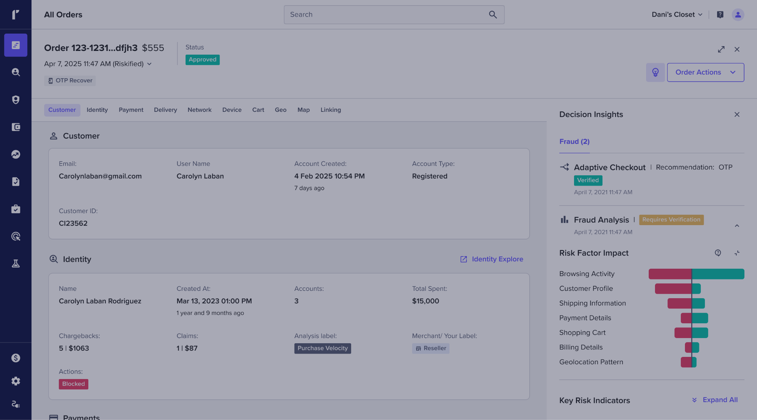757x420 pixels.
Task: Expand the order panel to full view
Action: coord(721,49)
